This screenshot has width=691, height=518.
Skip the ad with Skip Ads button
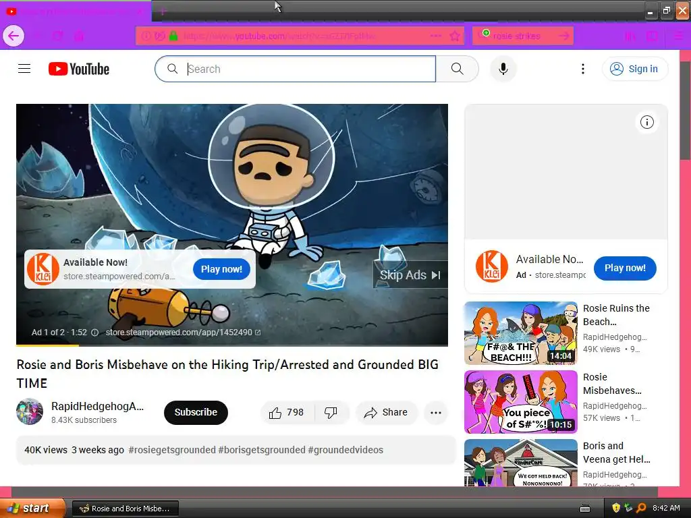(410, 275)
